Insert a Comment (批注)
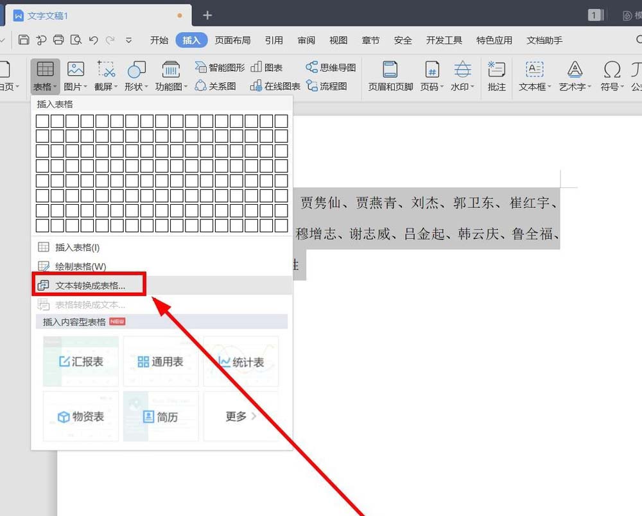This screenshot has height=516, width=642. 496,76
